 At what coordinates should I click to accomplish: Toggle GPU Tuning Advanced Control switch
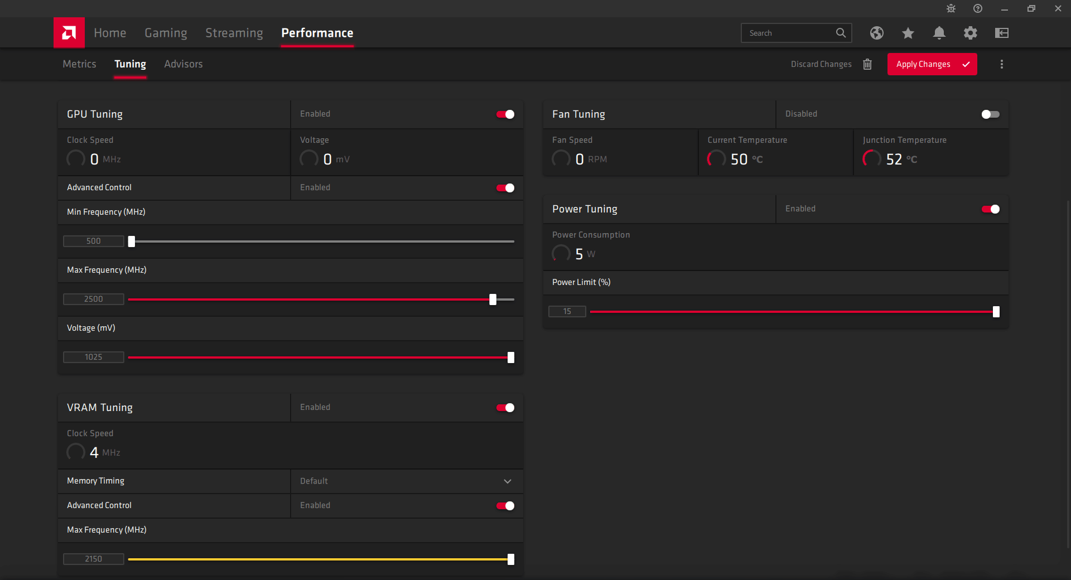coord(505,188)
